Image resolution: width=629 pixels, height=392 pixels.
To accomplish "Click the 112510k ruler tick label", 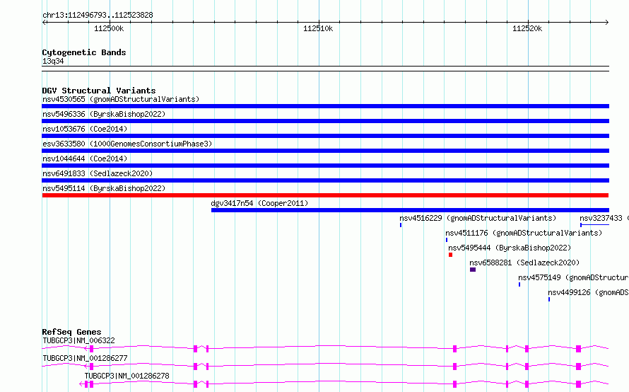I will 318,28.
